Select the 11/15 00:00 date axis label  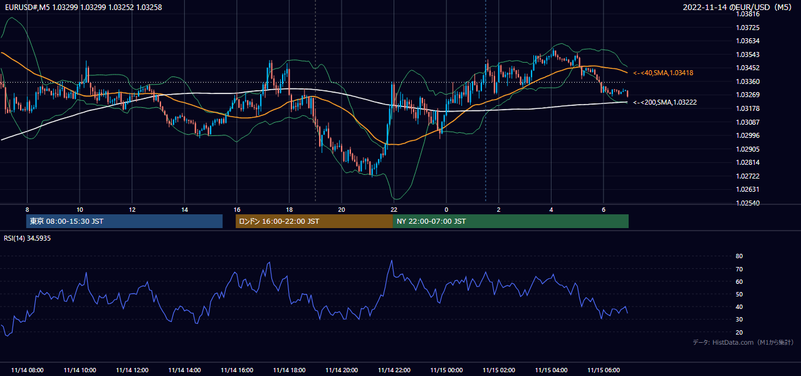(x=446, y=370)
